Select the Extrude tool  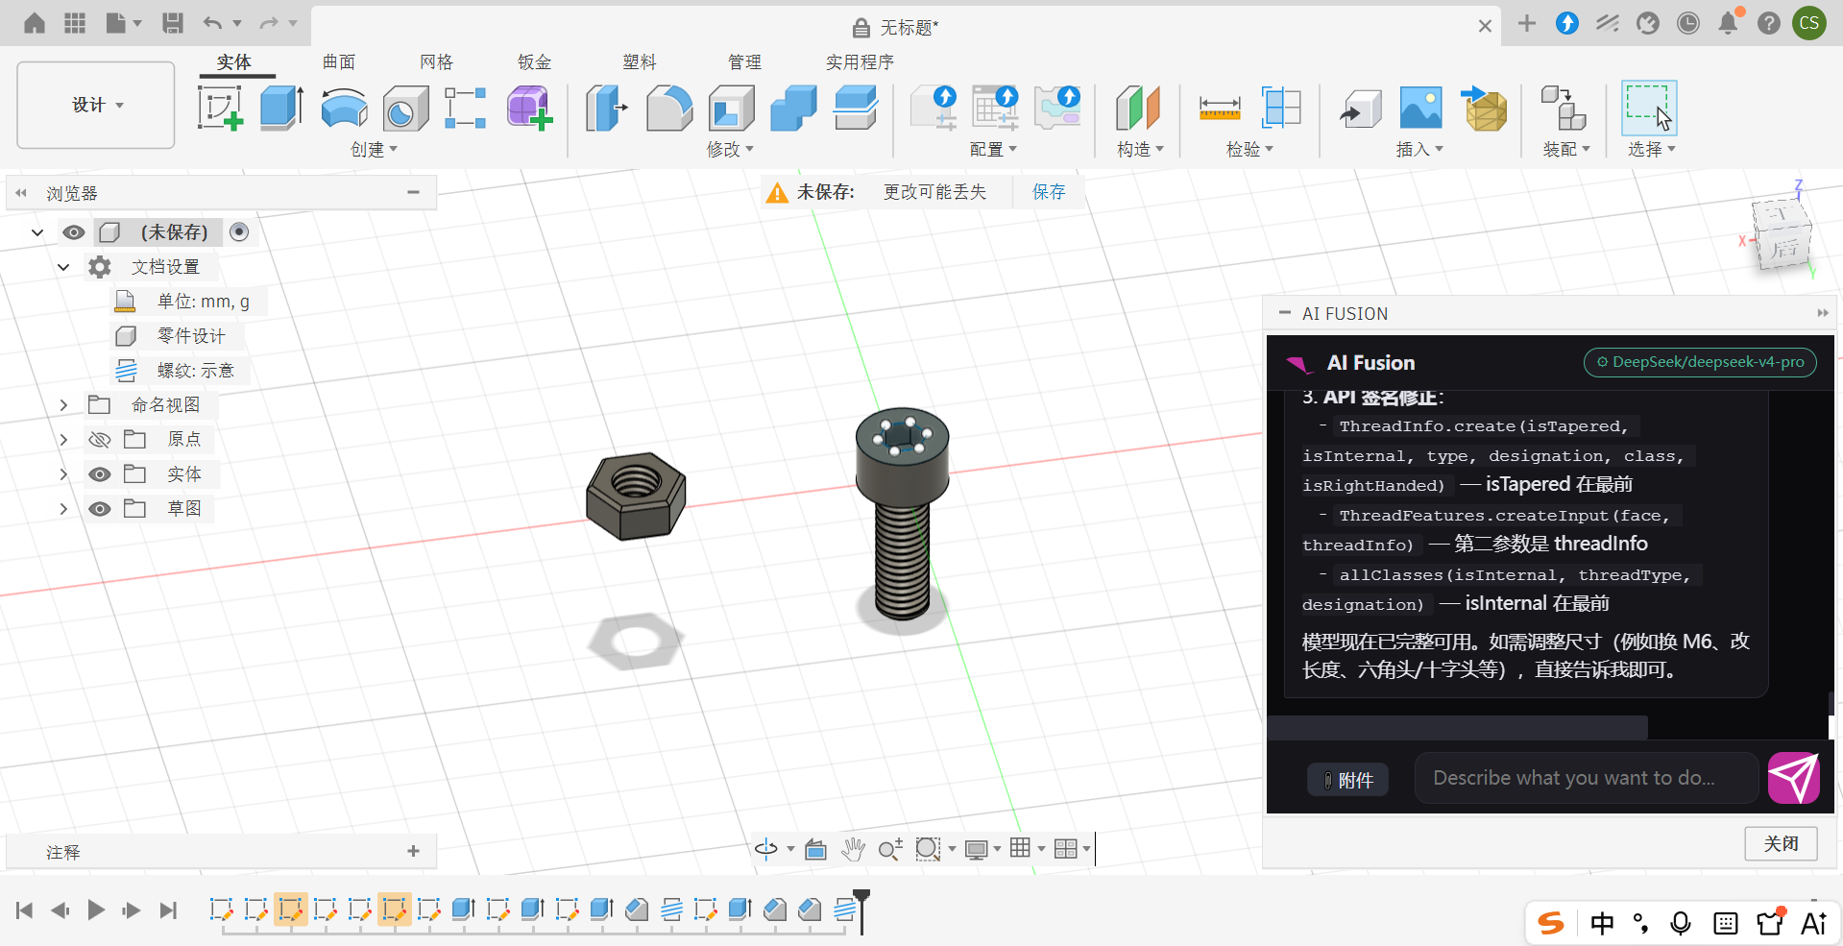click(282, 108)
